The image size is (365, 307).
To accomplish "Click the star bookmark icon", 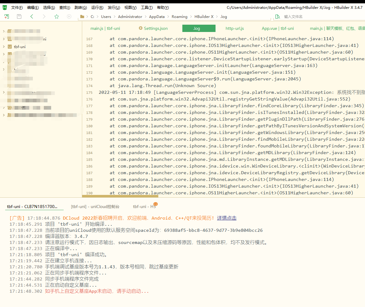I will [57, 16].
